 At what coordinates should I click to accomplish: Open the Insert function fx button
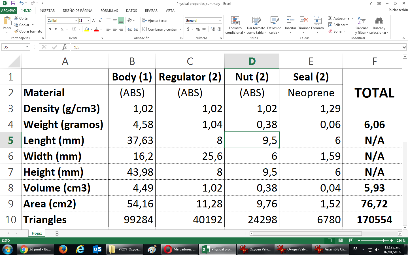tap(65, 47)
